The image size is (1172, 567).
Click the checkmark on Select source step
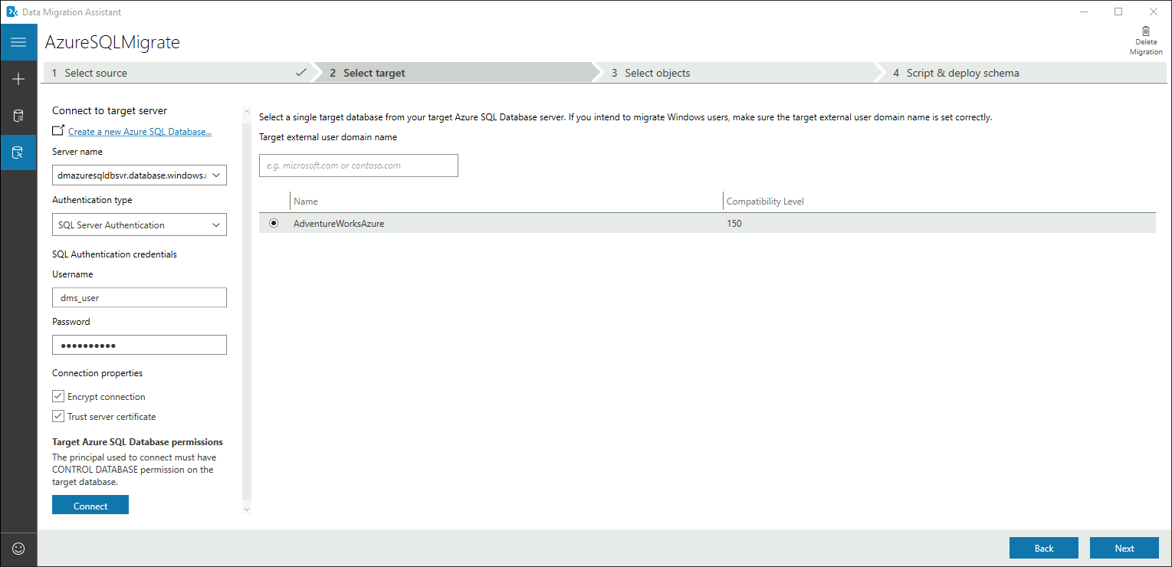pyautogui.click(x=300, y=73)
